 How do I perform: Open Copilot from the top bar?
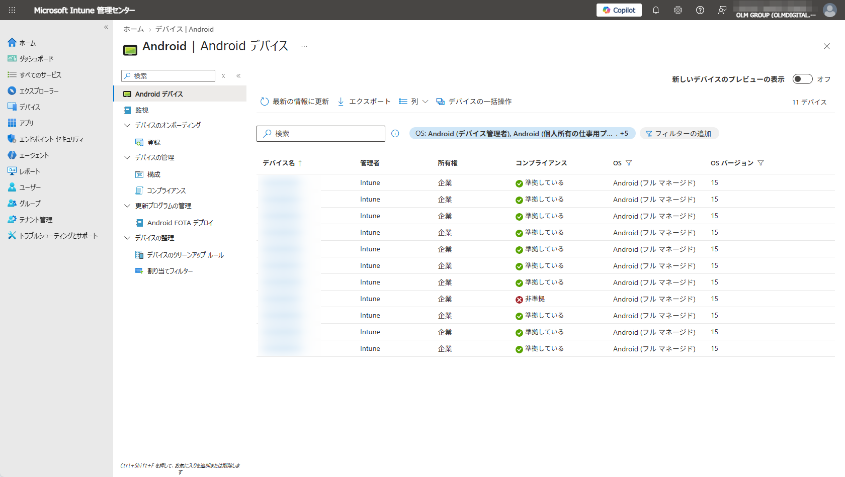619,10
